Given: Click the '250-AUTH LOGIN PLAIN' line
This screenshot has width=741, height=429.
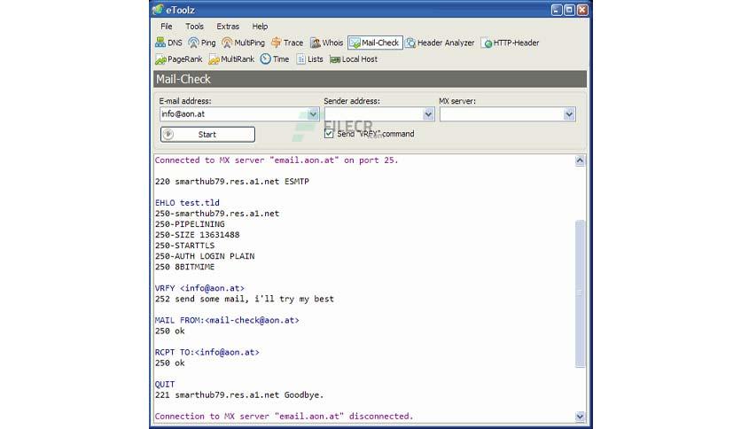Looking at the screenshot, I should [x=205, y=256].
